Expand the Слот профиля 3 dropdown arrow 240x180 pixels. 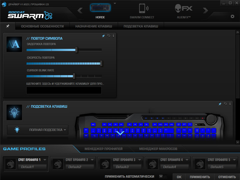tap(139, 160)
